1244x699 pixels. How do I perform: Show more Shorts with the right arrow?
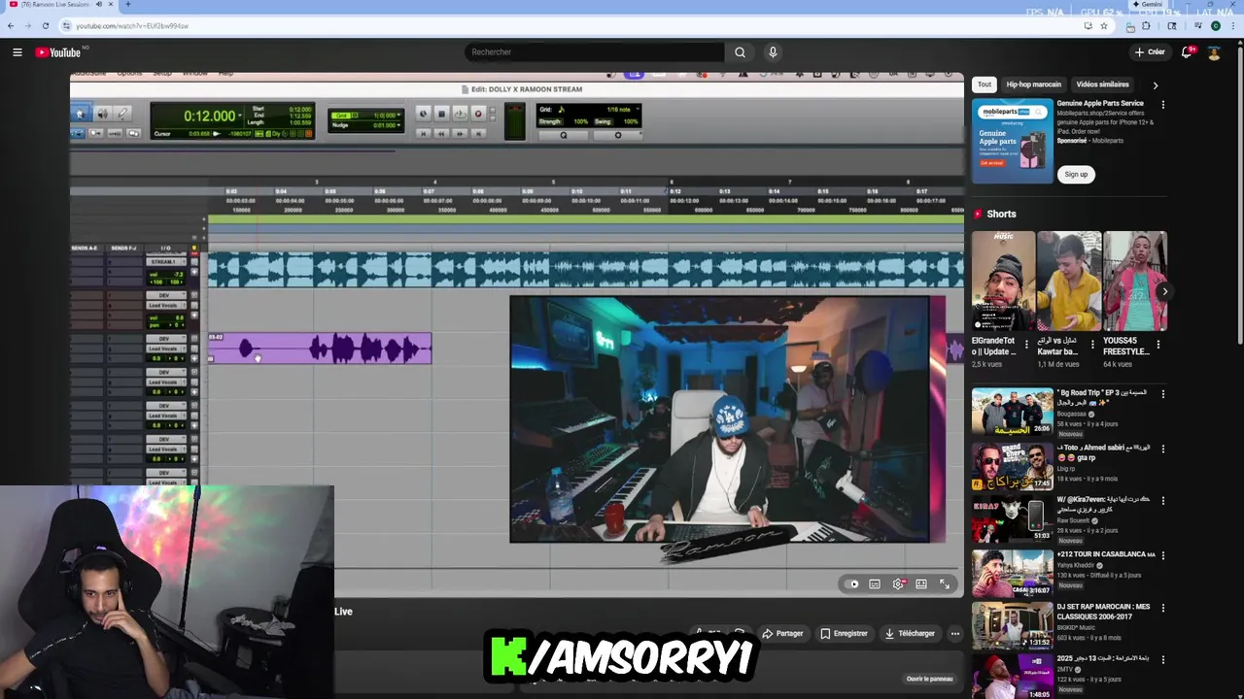point(1164,291)
